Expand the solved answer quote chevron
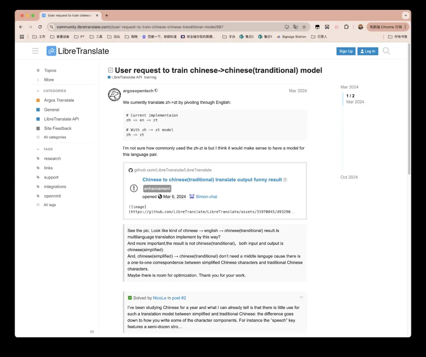The height and width of the screenshot is (357, 426). (301, 297)
